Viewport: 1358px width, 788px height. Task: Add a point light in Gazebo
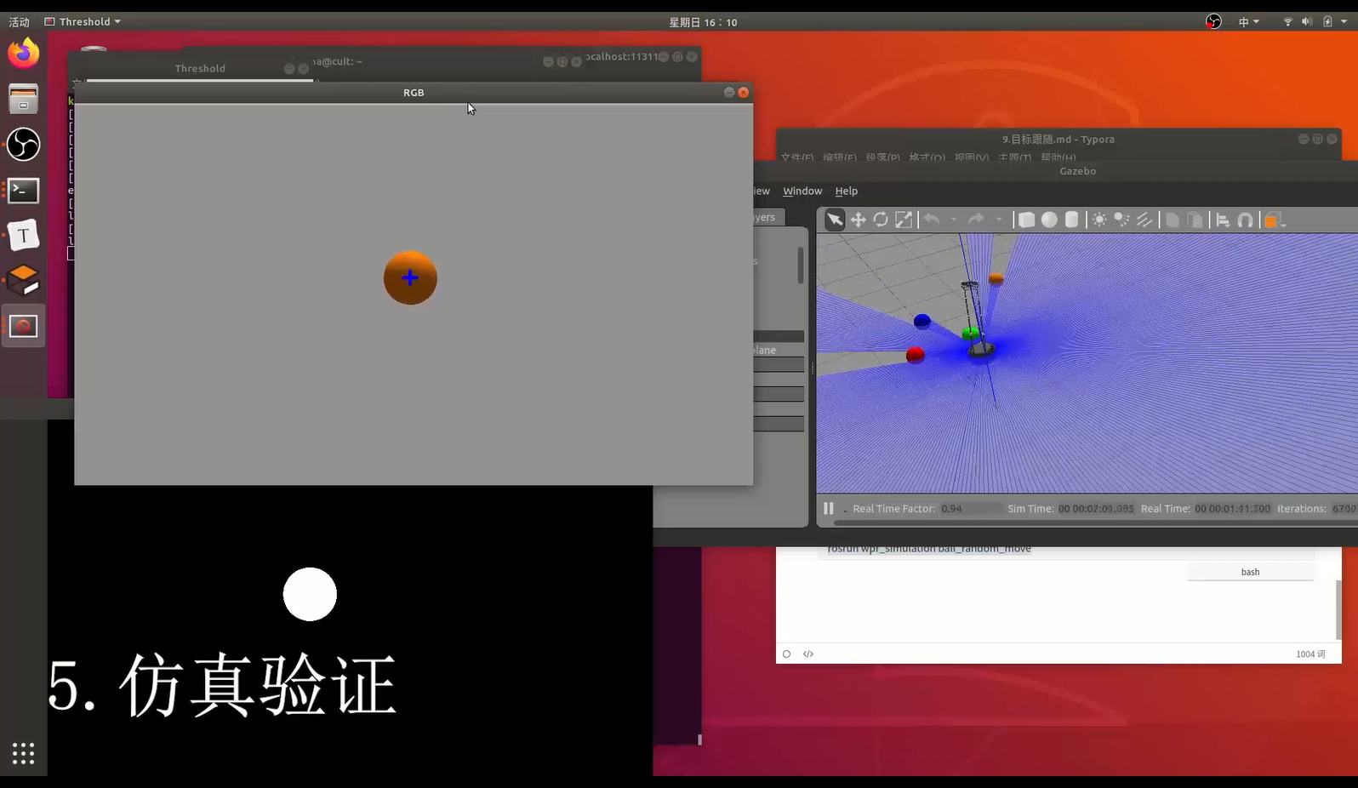point(1099,220)
